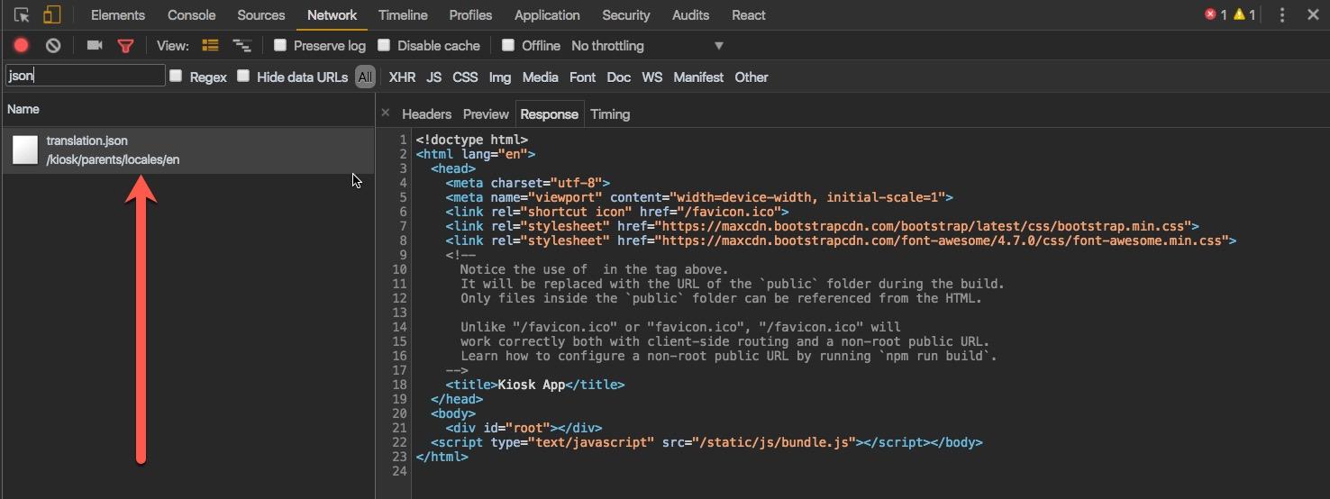Show the overview waterfall view icon

241,45
